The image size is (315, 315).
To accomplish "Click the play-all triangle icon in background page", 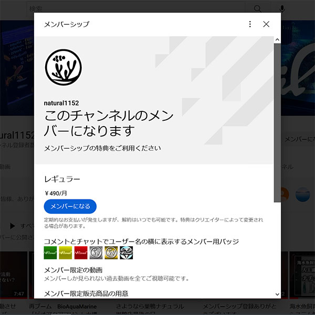I will (x=13, y=226).
